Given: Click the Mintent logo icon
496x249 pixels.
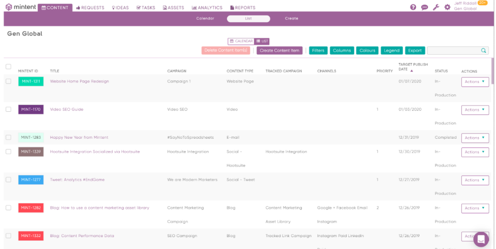Looking at the screenshot, I should point(9,7).
